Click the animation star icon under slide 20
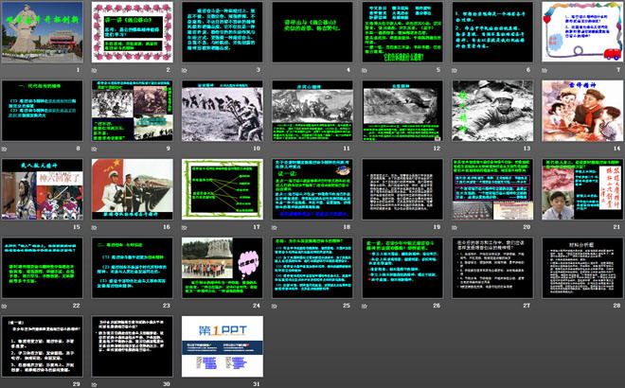625x388 pixels. tap(455, 227)
